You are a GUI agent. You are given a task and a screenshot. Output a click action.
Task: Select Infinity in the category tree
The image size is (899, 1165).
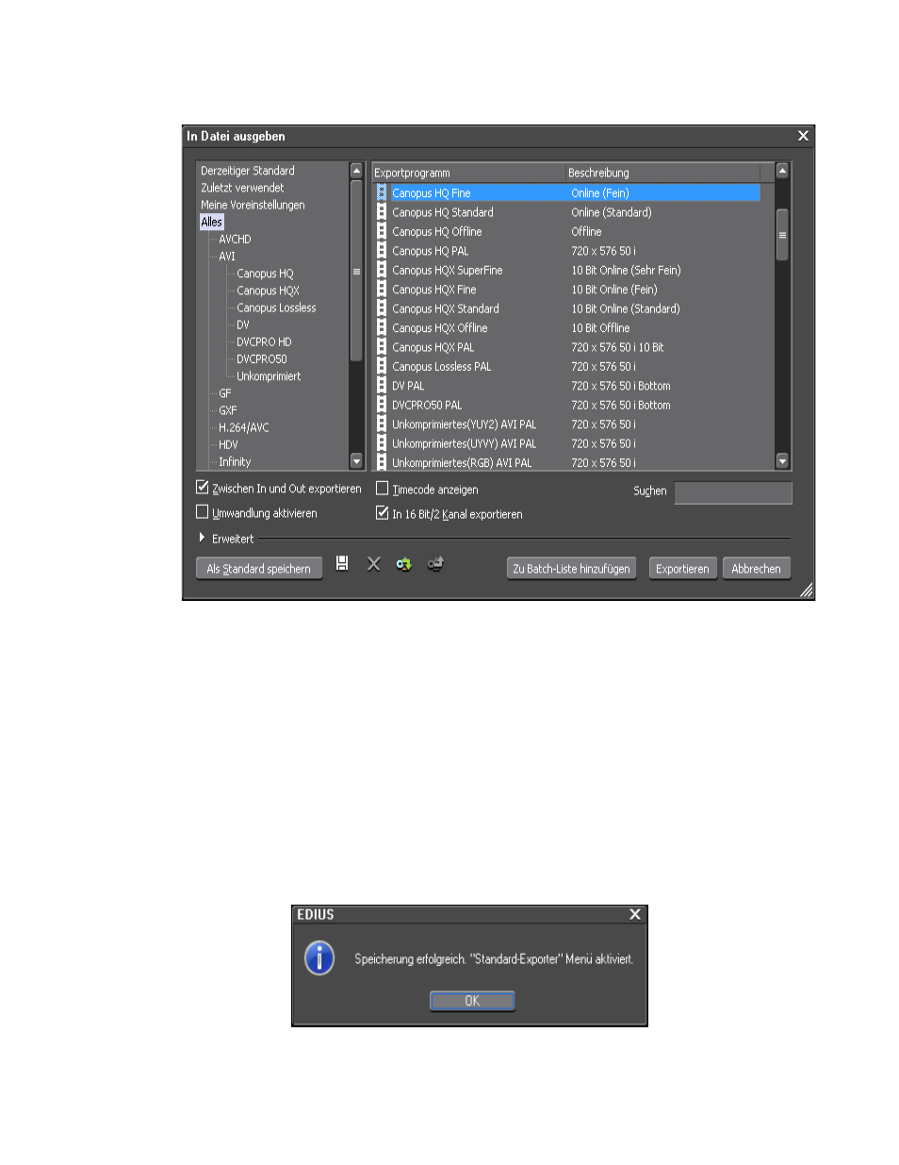click(x=235, y=461)
